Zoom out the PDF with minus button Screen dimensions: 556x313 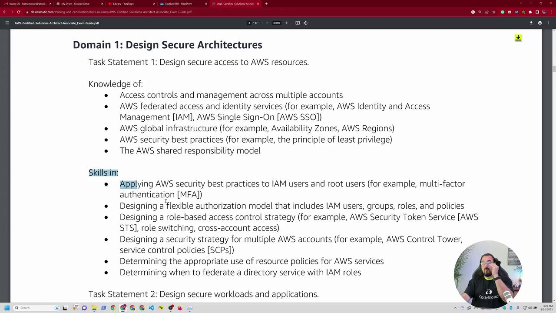tap(267, 23)
